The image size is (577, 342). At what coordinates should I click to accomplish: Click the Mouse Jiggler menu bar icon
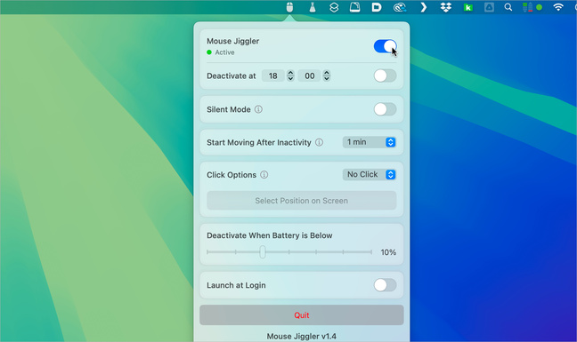pos(289,7)
